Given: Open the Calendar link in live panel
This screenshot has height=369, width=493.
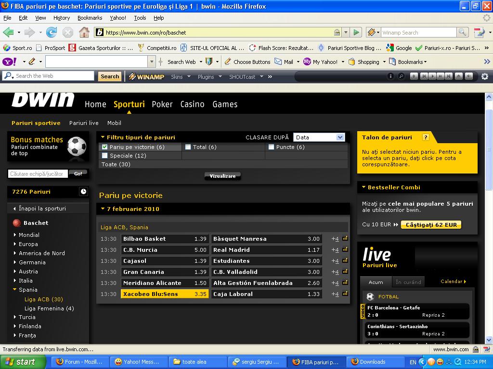Looking at the screenshot, I should coord(453,282).
